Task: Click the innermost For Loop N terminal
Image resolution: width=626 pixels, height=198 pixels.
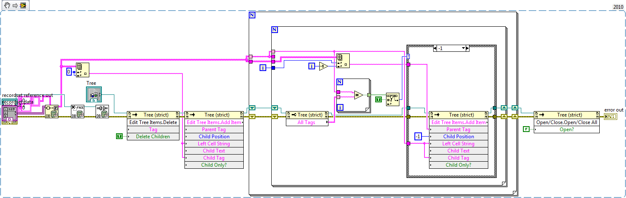Action: point(340,81)
